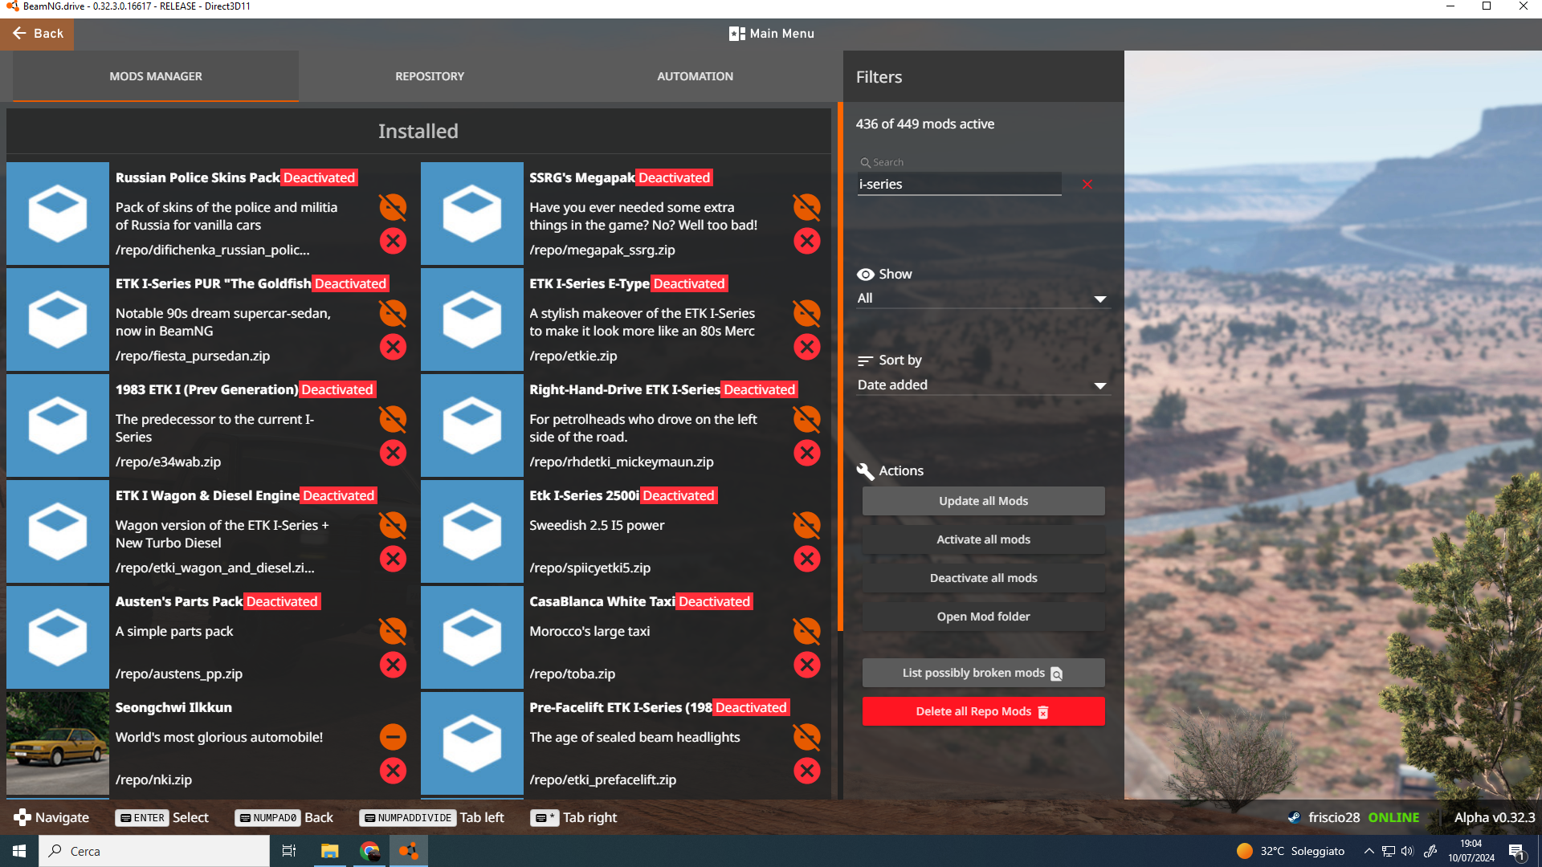Viewport: 1542px width, 867px height.
Task: Deactivate the Seongchwi Ilkkun mod
Action: click(393, 737)
